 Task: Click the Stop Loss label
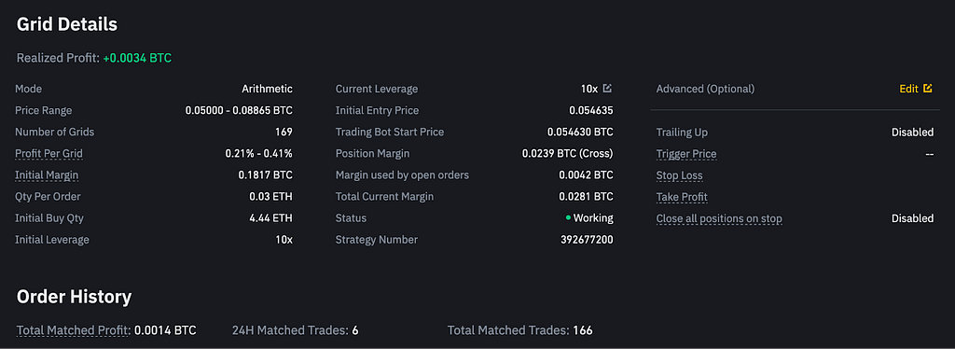pos(680,176)
